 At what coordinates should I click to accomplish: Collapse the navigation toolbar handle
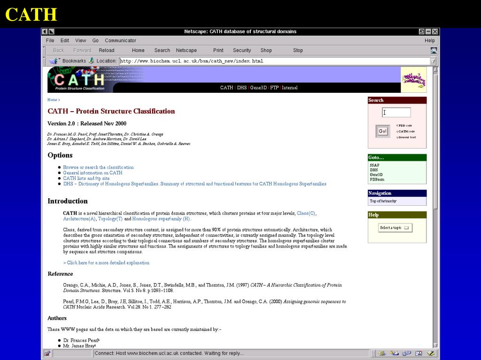pyautogui.click(x=44, y=50)
